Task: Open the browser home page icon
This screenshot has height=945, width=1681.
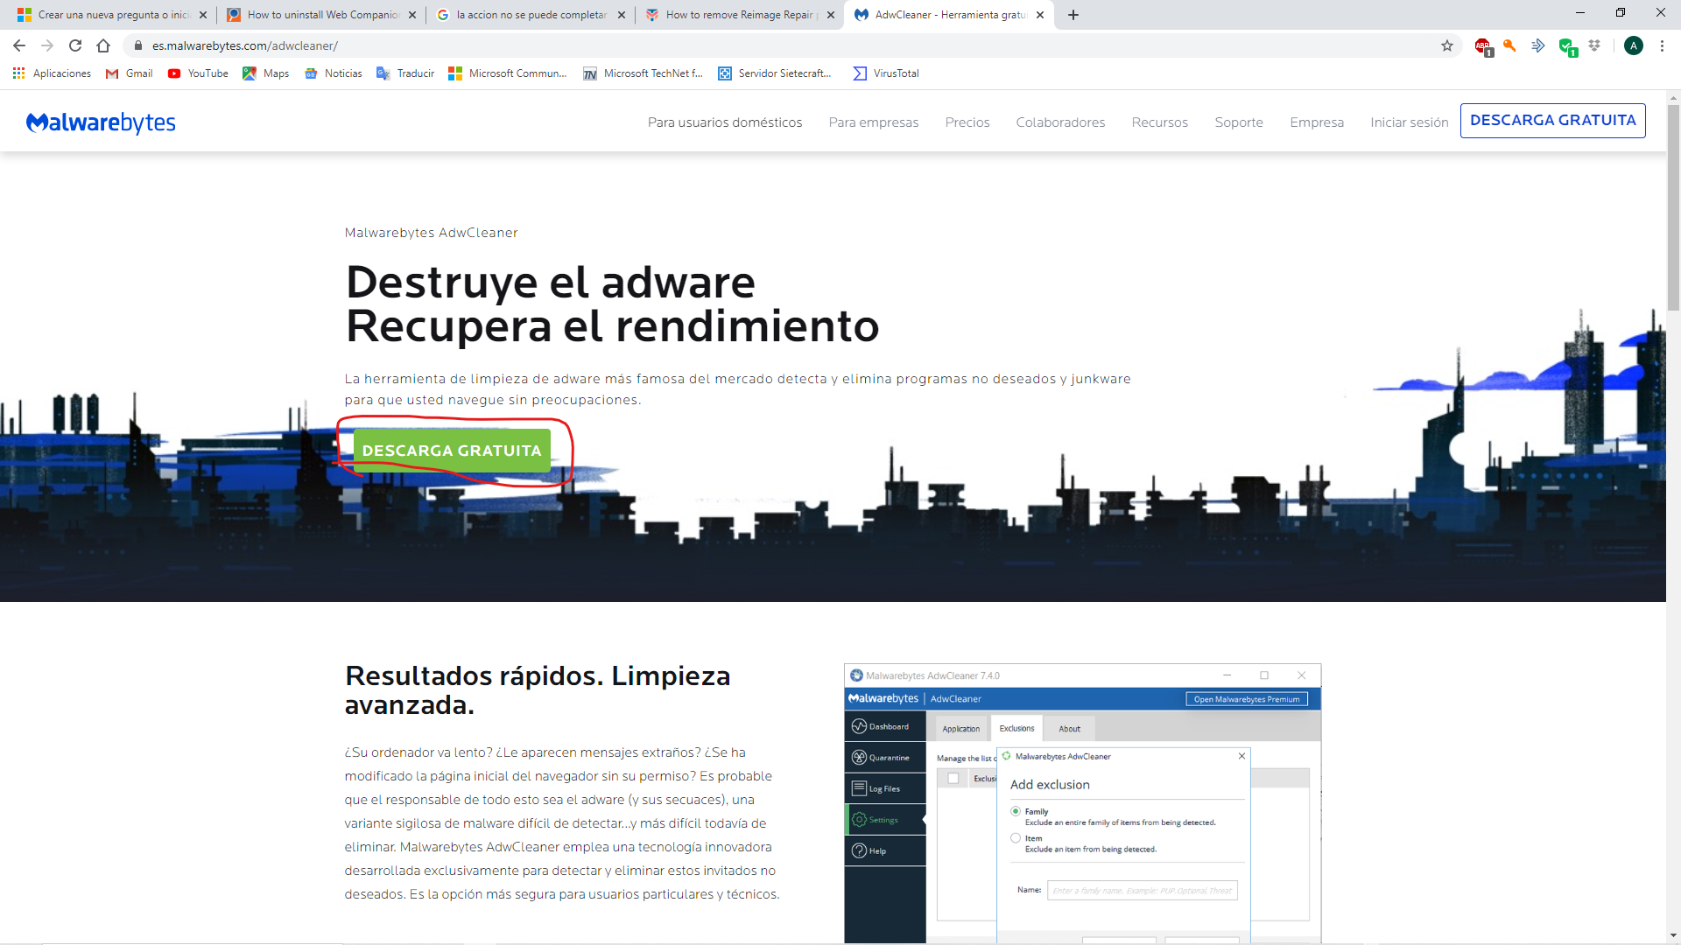Action: pyautogui.click(x=103, y=45)
